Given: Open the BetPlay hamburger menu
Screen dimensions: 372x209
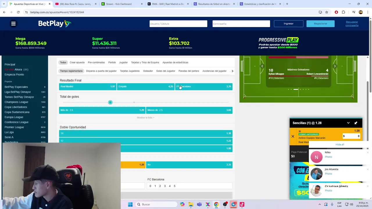Looking at the screenshot, I should (x=13, y=24).
